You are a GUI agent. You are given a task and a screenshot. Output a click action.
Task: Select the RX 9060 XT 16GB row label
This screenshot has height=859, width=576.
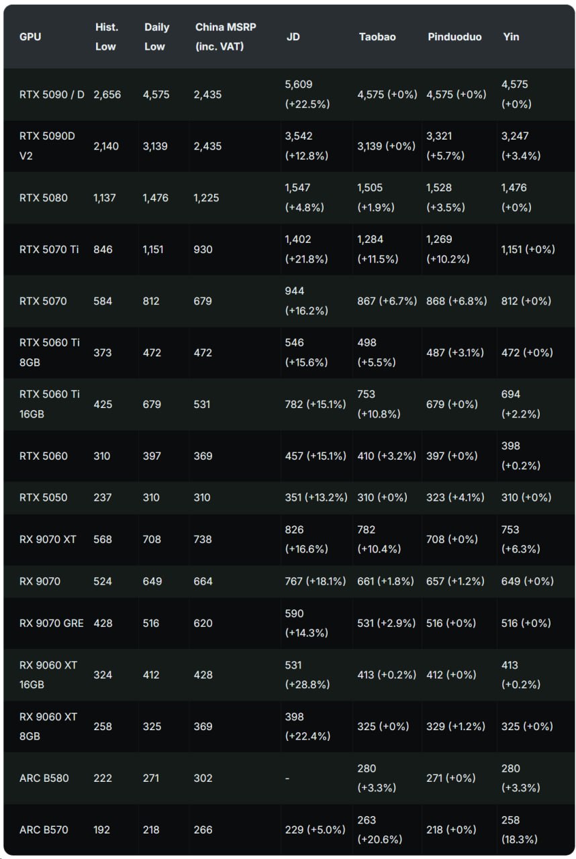[48, 674]
